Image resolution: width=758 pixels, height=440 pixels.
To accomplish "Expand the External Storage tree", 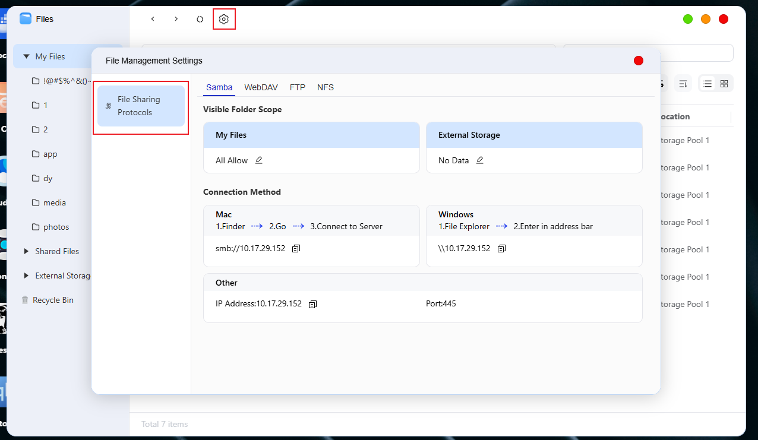I will [x=26, y=276].
